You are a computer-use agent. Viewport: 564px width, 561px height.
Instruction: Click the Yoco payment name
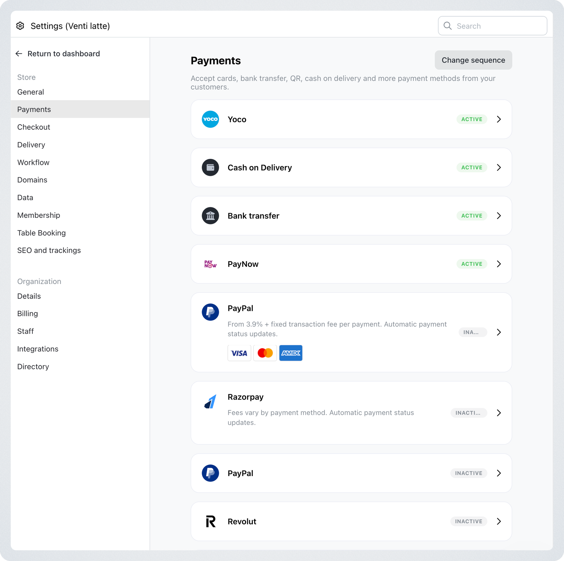[237, 119]
